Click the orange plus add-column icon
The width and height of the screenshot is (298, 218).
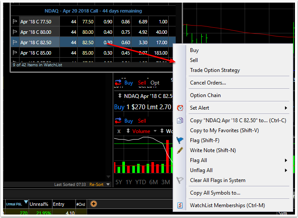click(x=94, y=204)
